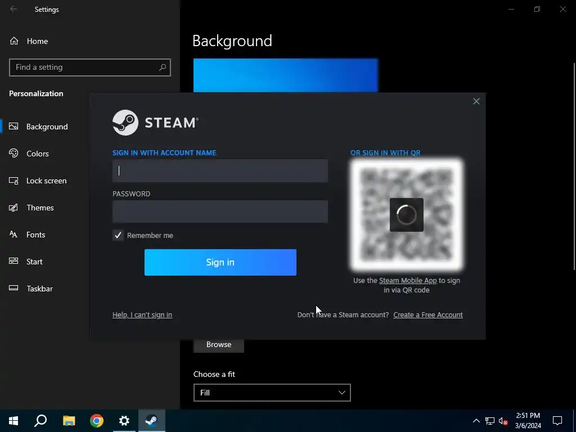576x432 pixels.
Task: Open the Help, I can't sign in link
Action: [x=142, y=315]
